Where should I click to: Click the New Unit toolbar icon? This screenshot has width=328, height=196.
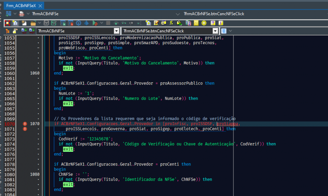pyautogui.click(x=15, y=23)
